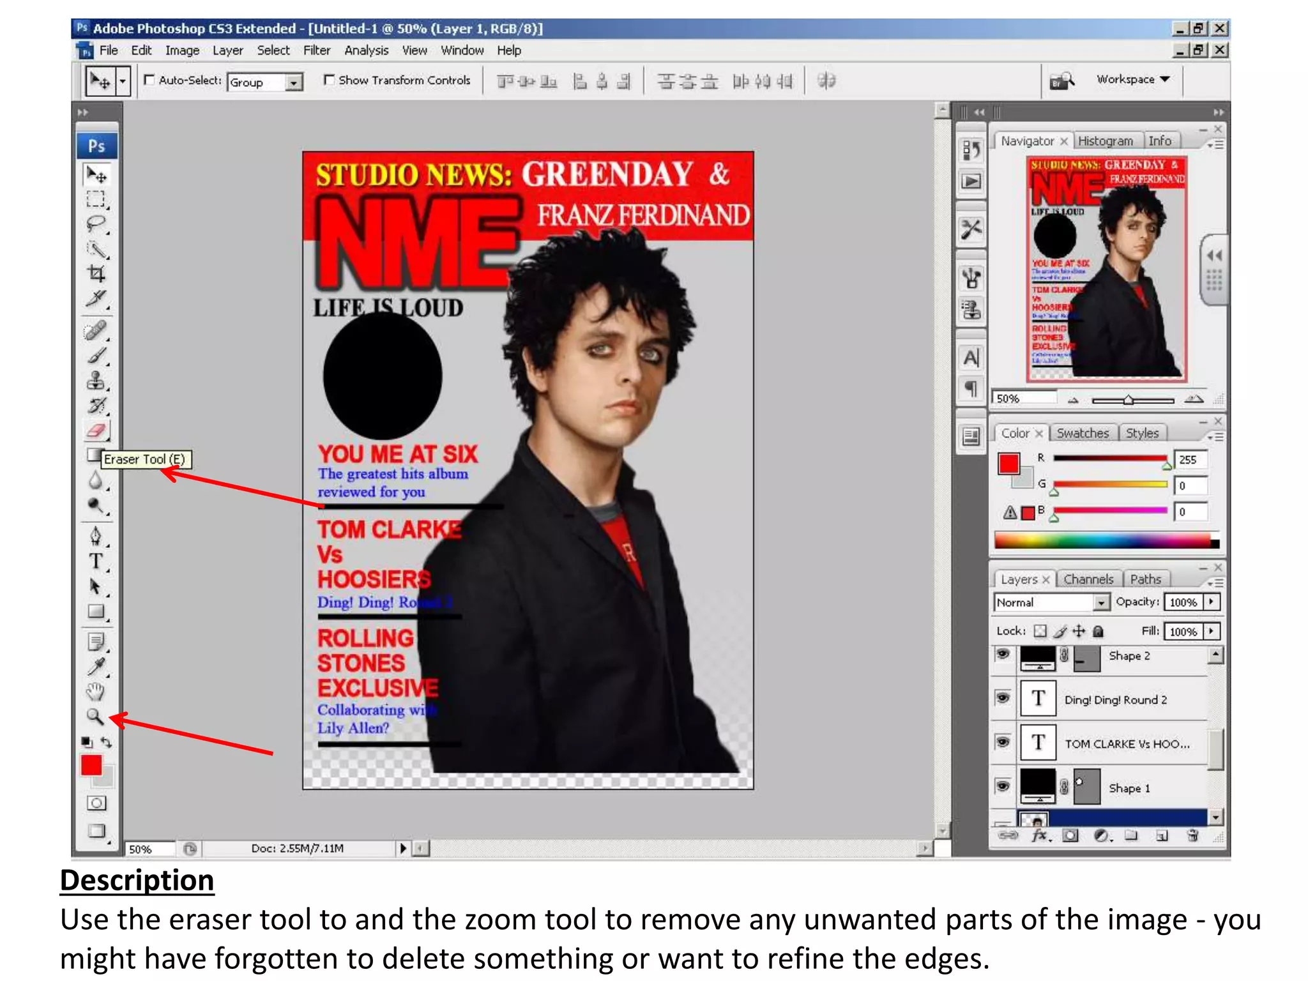Screen dimensions: 1308x981
Task: Hide the TOM CLARKE Vs HOO layer
Action: pyautogui.click(x=1003, y=742)
